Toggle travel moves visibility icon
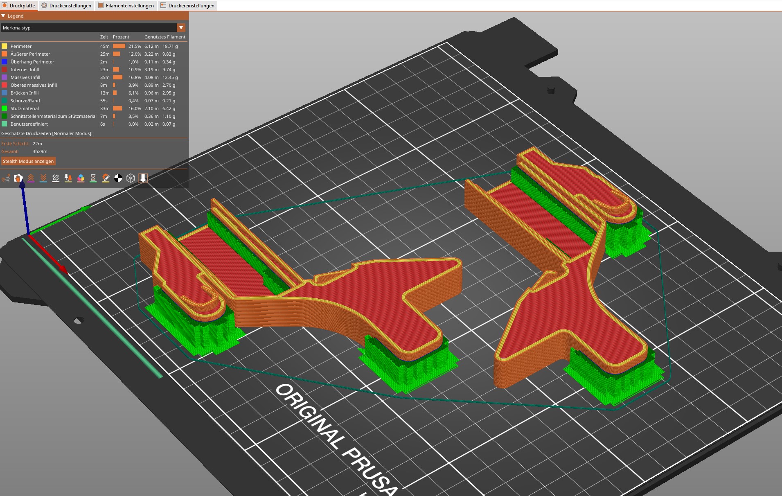 (6, 178)
